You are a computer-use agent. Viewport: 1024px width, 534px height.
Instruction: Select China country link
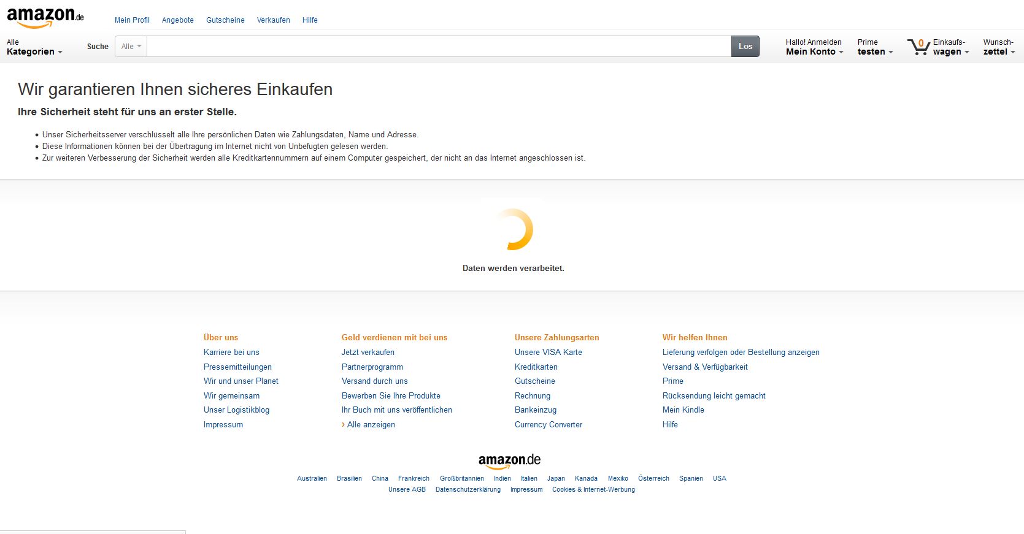[380, 479]
